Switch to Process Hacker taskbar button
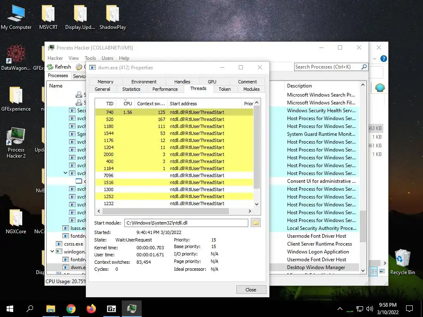Screen dimensions: 423x317 (x=132, y=309)
